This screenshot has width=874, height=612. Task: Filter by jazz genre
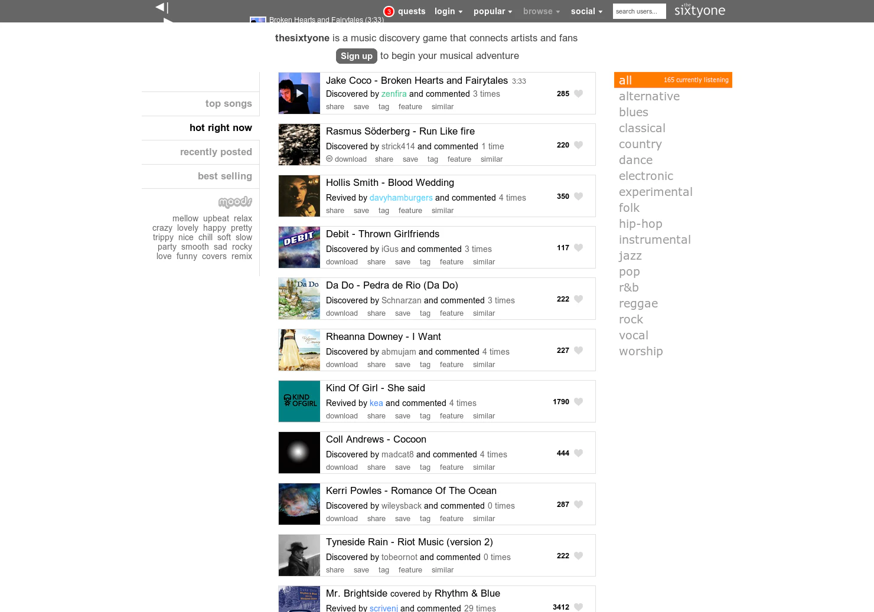(630, 256)
